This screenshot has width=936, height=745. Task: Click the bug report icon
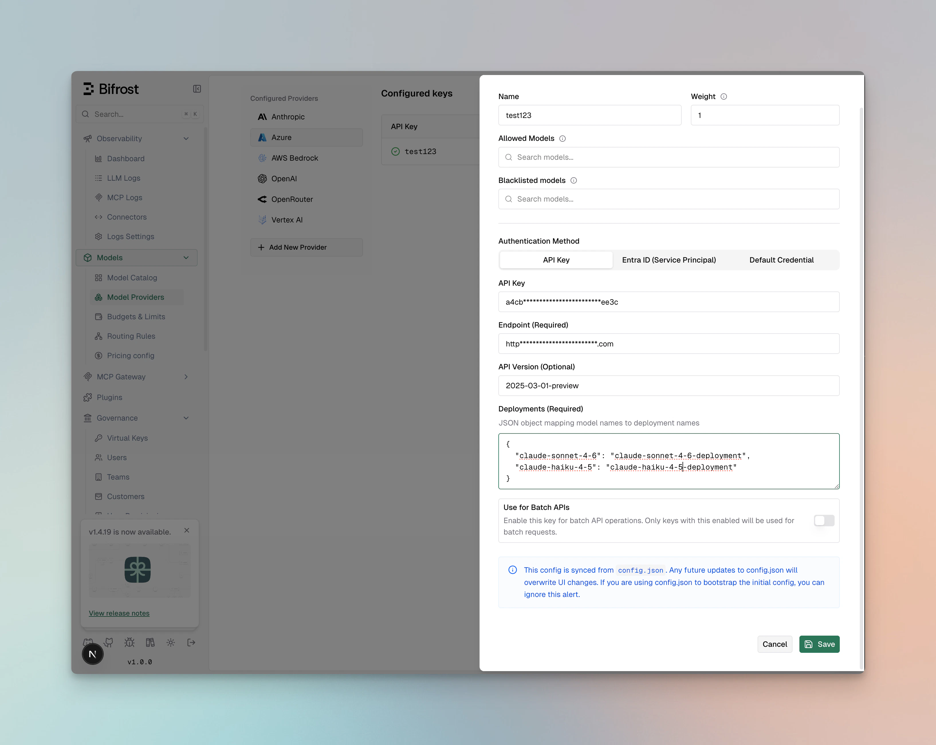129,642
